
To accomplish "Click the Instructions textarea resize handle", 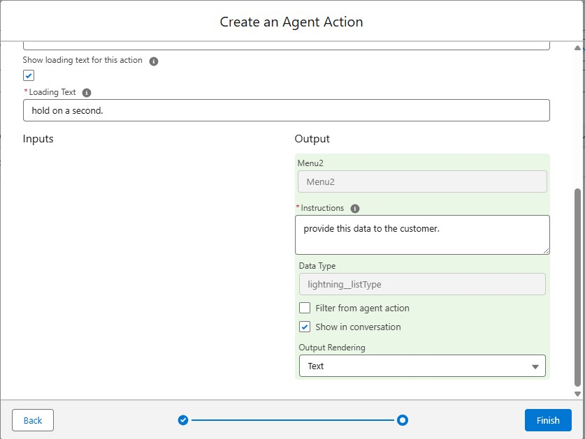I will tap(546, 251).
